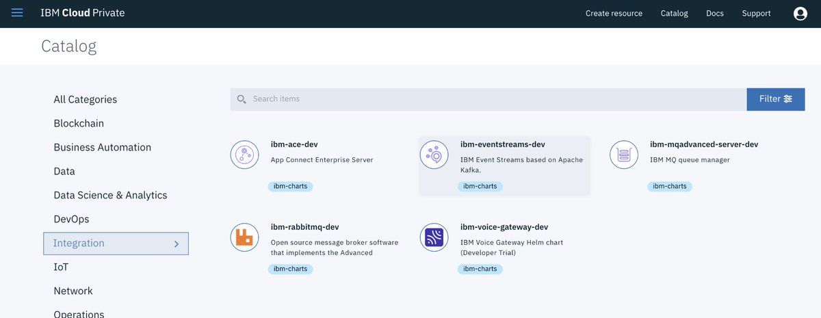Click the ibm-eventstreams-dev chart icon

point(434,155)
